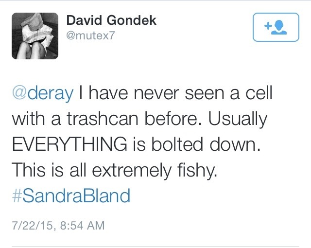Open David Gondek's profile picture
The width and height of the screenshot is (311, 248).
point(35,35)
